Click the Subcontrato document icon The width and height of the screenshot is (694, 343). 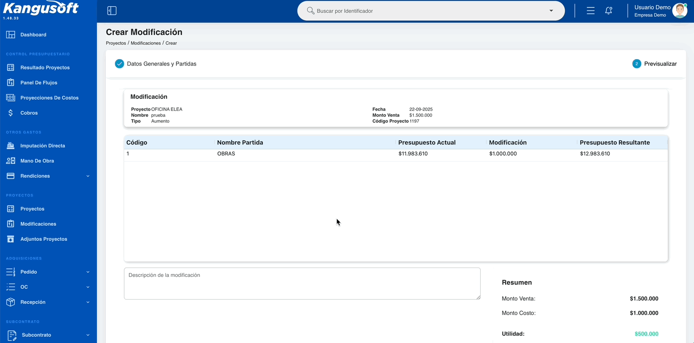tap(12, 335)
